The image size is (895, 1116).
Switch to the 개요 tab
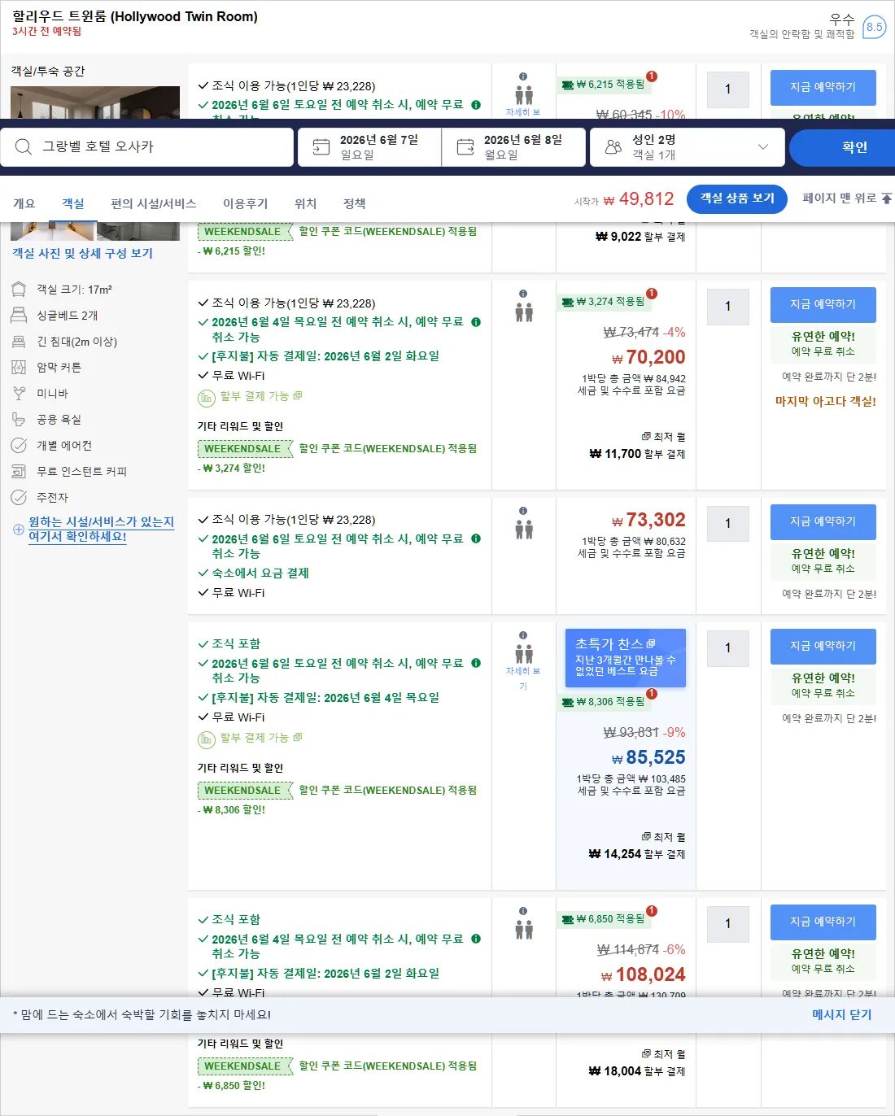coord(24,203)
